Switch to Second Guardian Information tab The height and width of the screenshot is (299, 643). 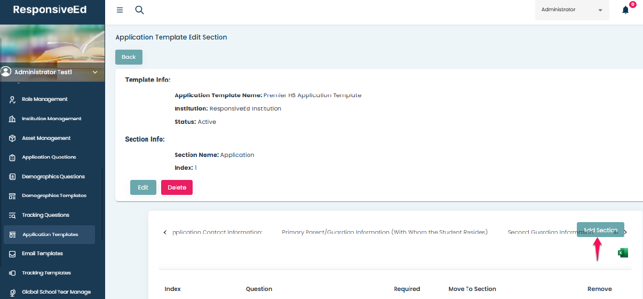[541, 232]
